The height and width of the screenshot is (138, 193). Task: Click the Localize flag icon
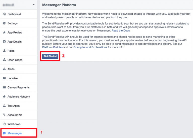coord(4,78)
